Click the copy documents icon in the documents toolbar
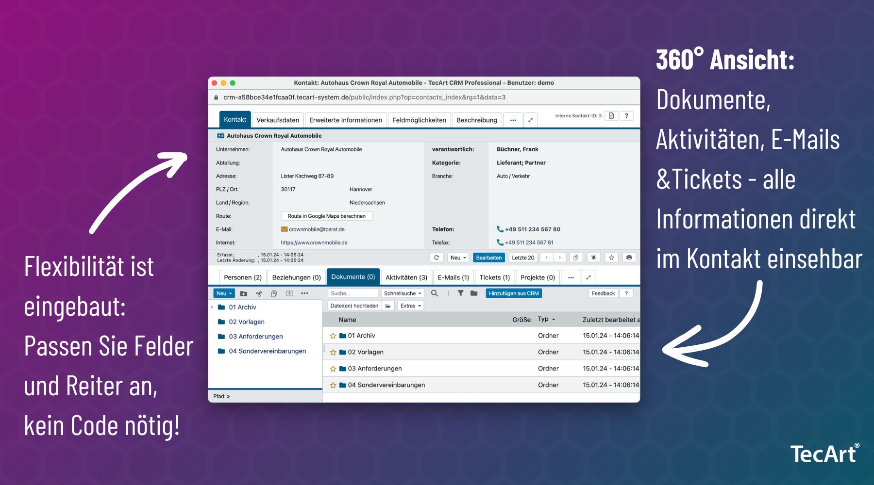Screen dimensions: 874x485 pyautogui.click(x=274, y=293)
